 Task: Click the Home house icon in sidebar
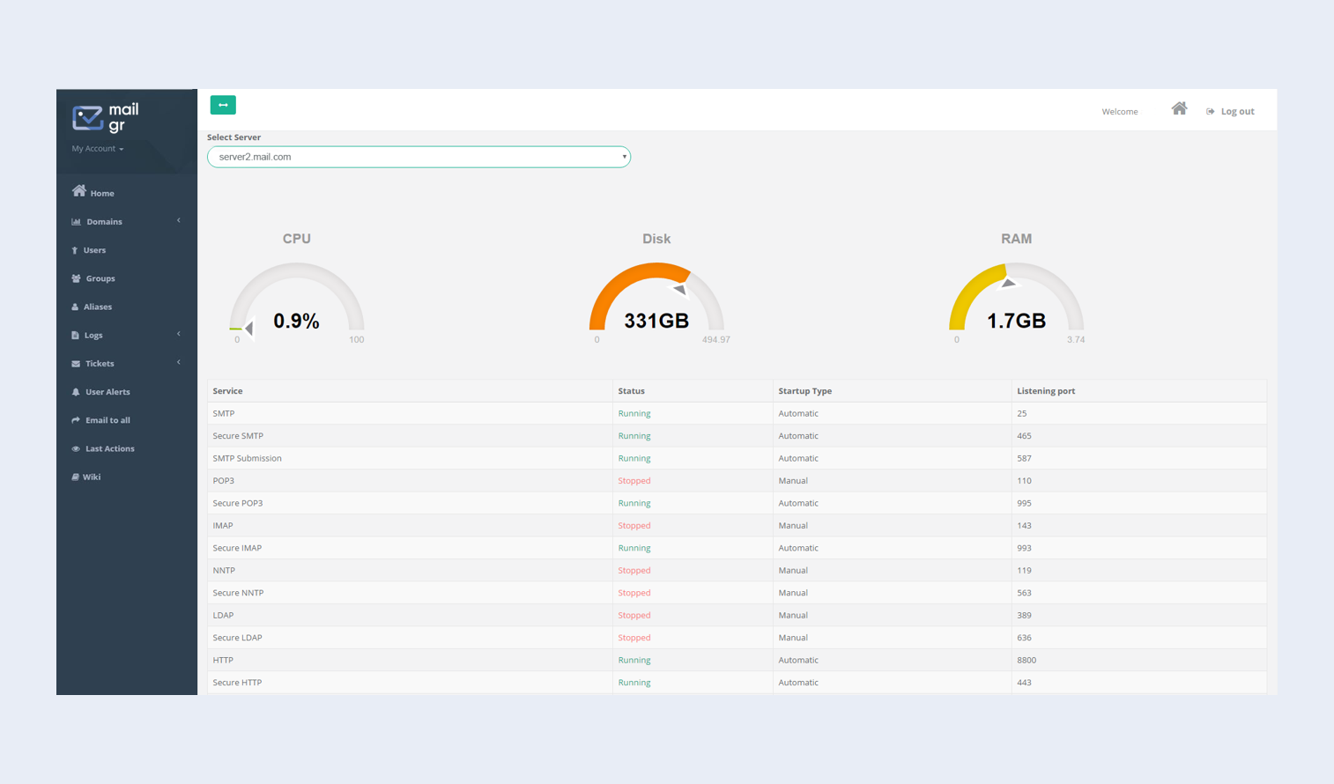point(79,191)
